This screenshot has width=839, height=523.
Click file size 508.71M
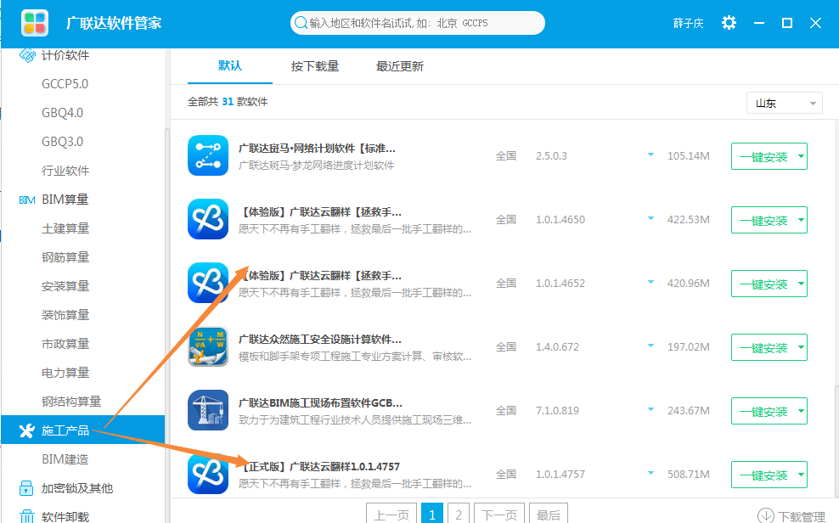[x=688, y=475]
